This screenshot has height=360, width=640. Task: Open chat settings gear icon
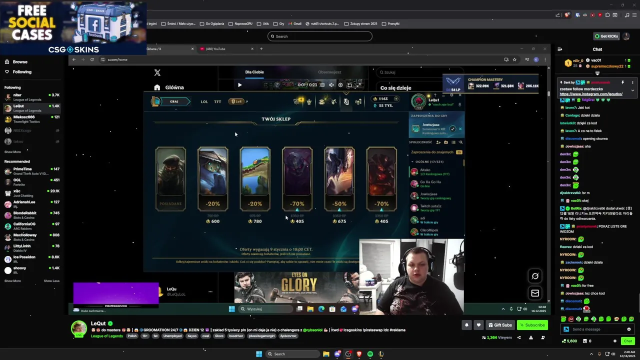point(615,341)
